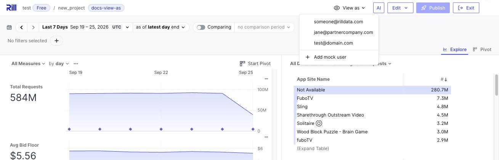Select Sling row in table
The height and width of the screenshot is (160, 499).
coord(372,107)
